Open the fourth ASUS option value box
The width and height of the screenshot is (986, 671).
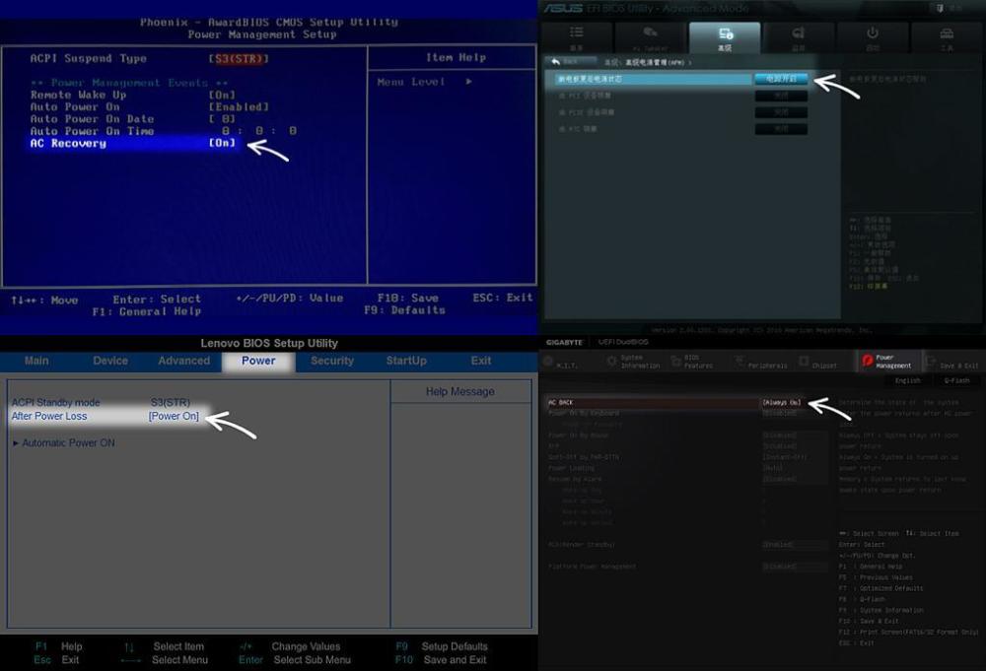(781, 129)
